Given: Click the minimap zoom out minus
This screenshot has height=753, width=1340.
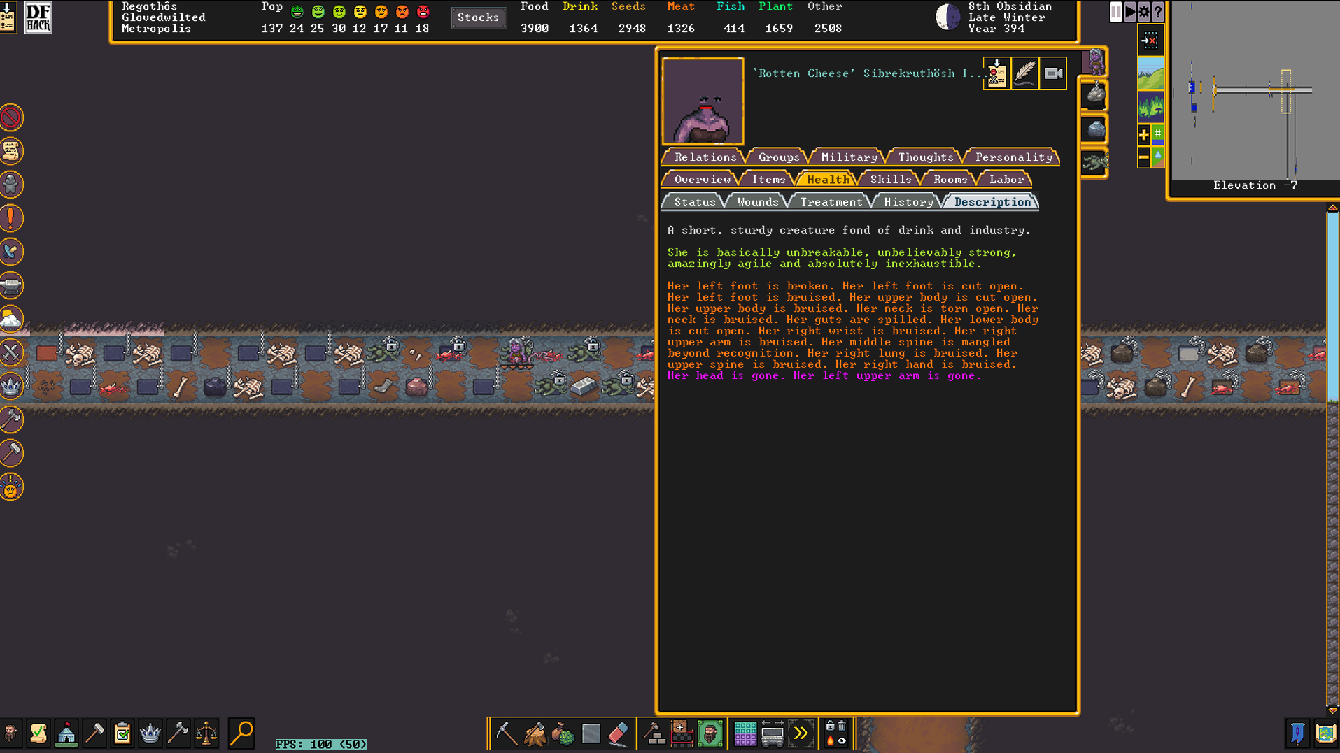Looking at the screenshot, I should (1144, 157).
